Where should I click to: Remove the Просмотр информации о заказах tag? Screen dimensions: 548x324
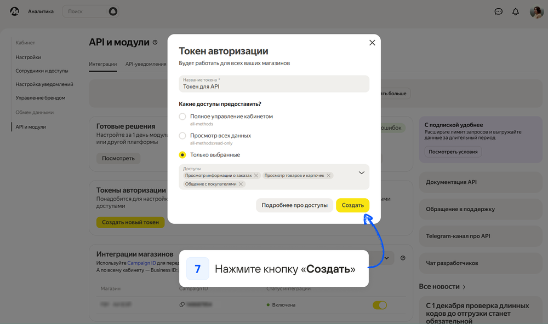256,176
